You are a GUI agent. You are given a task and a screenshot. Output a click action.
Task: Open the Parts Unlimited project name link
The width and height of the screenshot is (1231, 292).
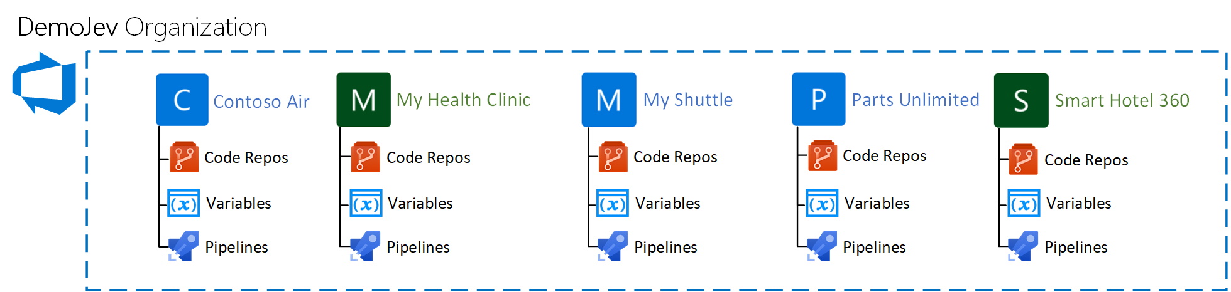pos(916,100)
